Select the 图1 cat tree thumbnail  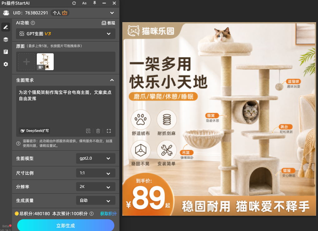click(x=45, y=62)
